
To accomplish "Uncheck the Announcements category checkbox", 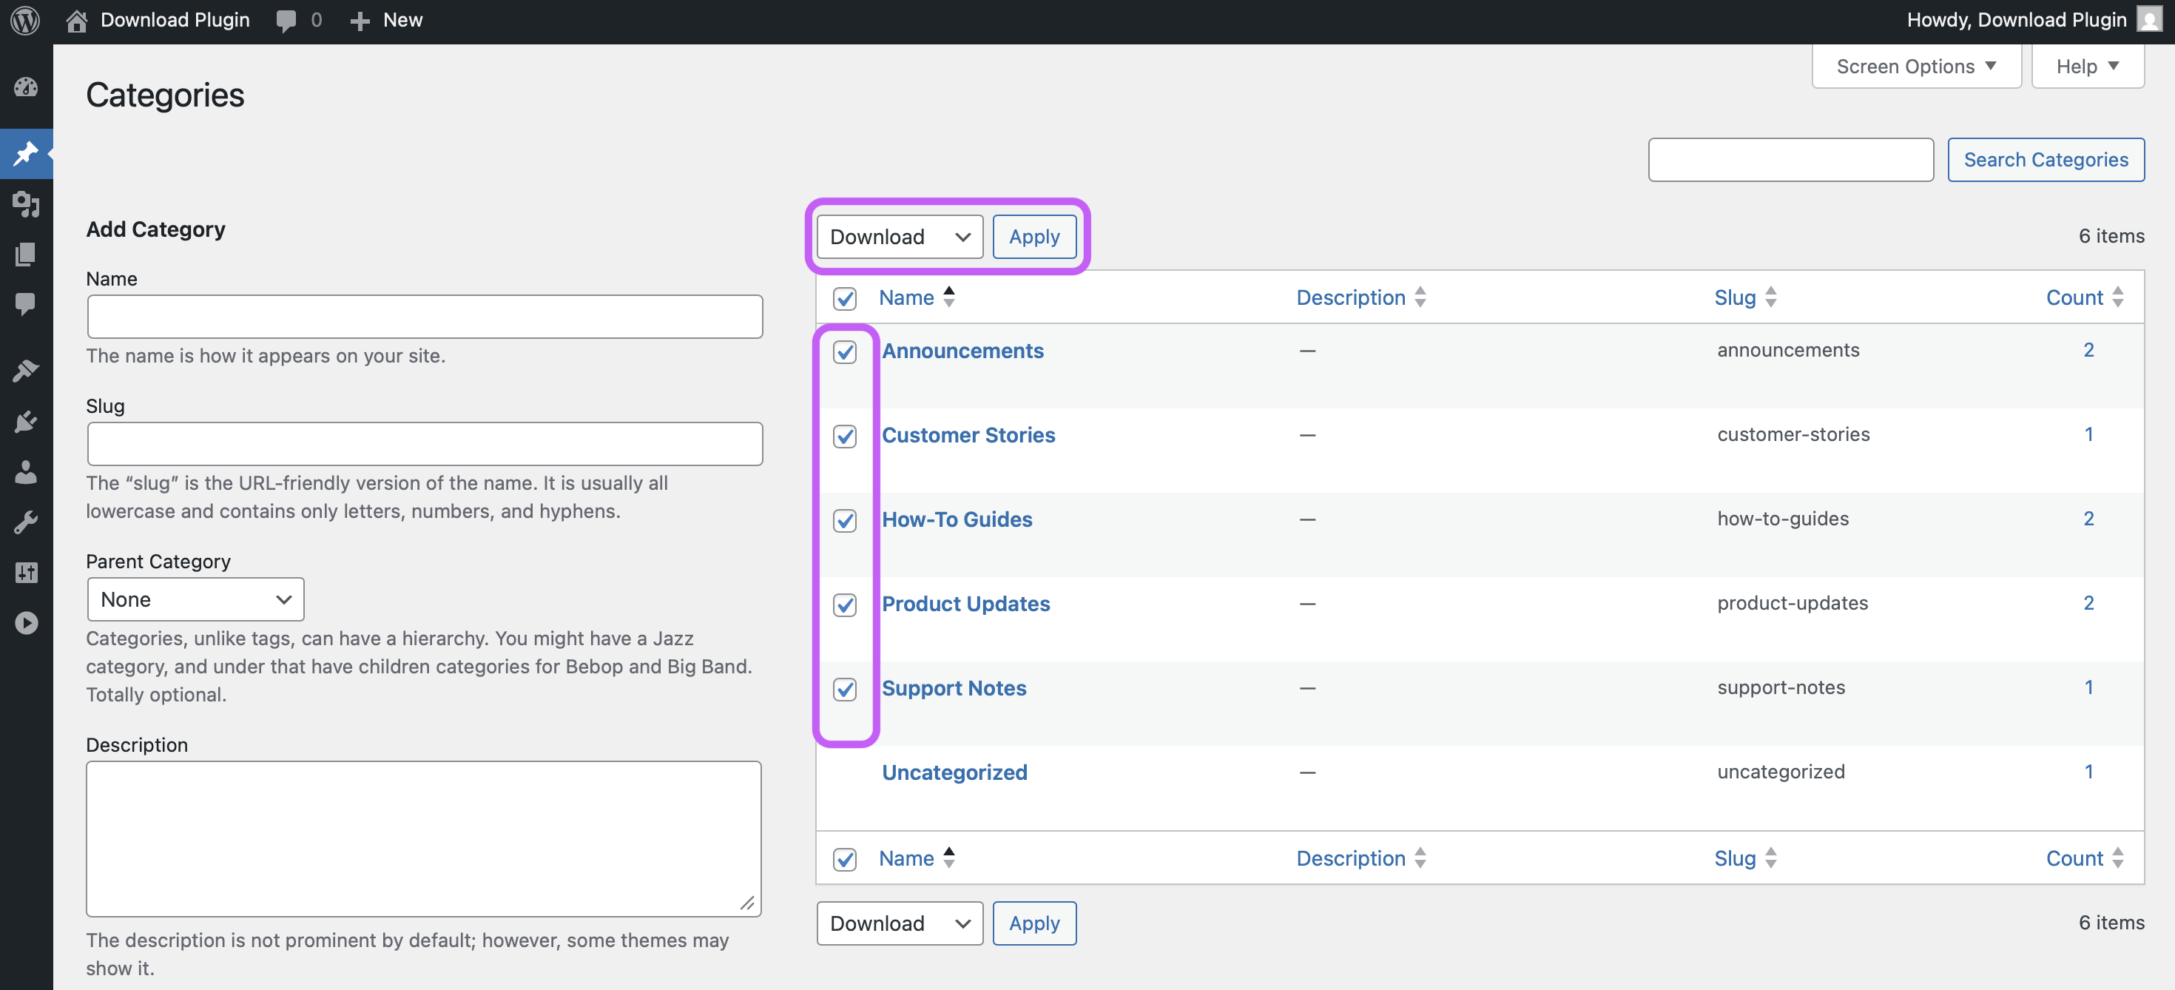I will (x=844, y=351).
